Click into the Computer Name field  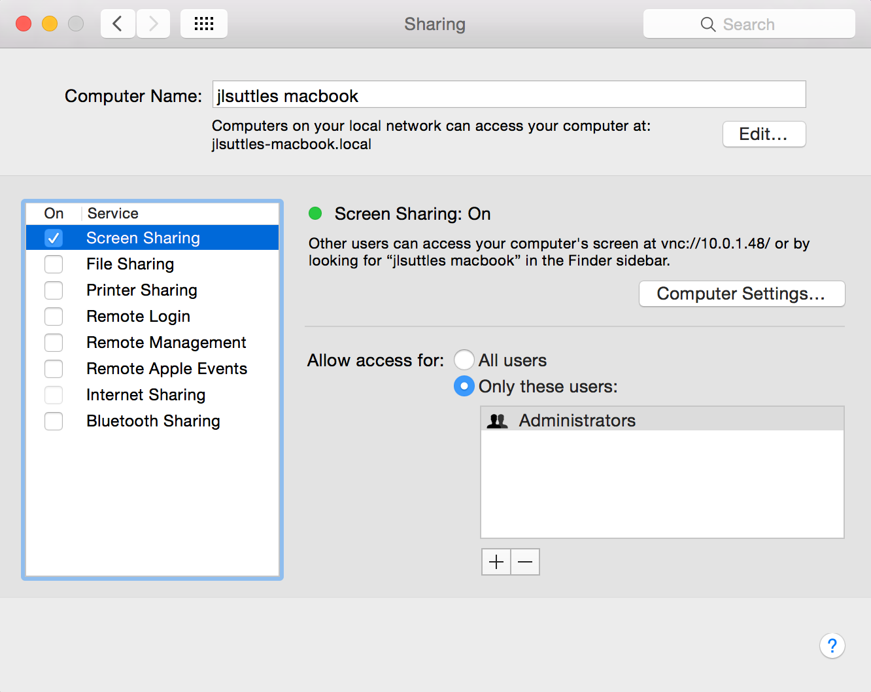(x=509, y=95)
